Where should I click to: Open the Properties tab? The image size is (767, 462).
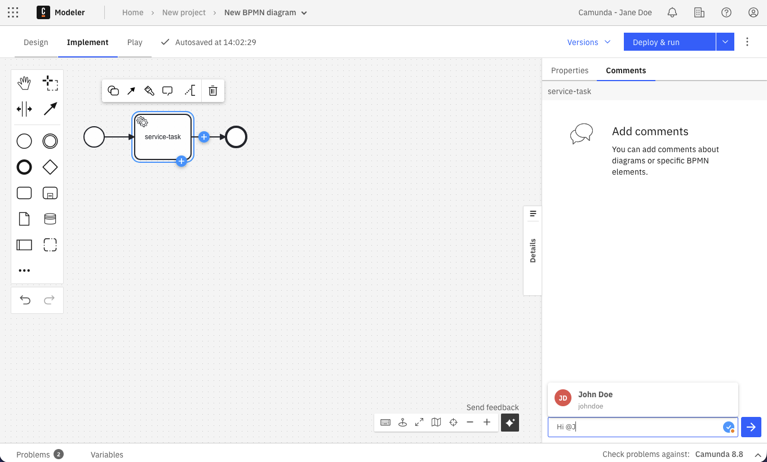[x=570, y=70]
